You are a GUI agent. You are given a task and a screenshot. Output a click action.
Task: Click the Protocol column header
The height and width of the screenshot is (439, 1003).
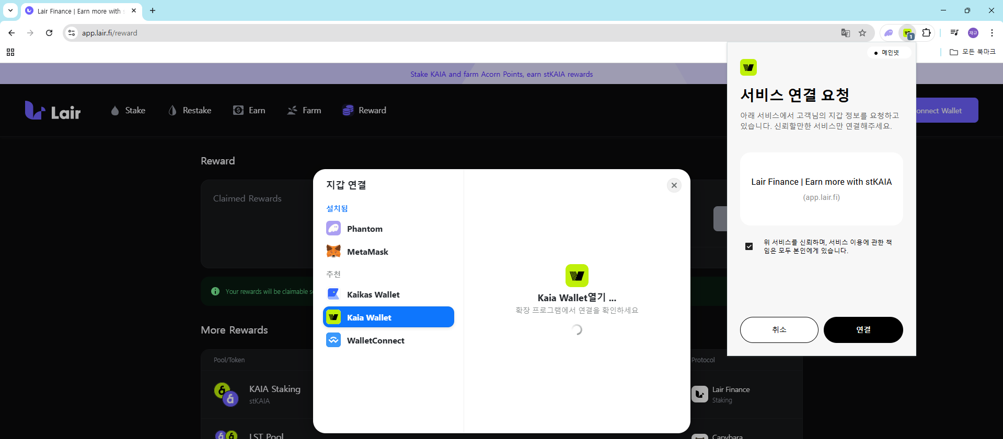click(x=703, y=360)
